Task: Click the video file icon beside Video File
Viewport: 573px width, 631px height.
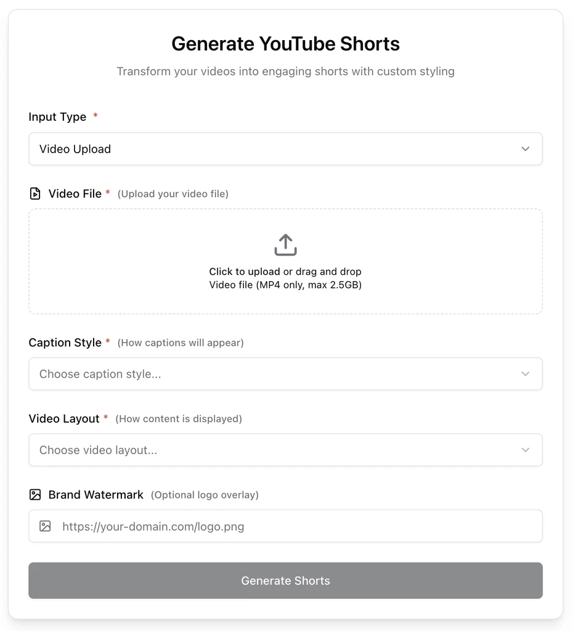Action: pos(35,193)
